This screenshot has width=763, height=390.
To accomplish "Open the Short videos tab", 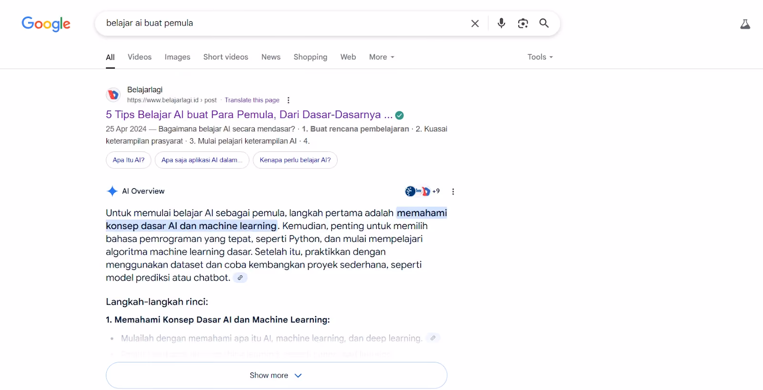I will (226, 57).
